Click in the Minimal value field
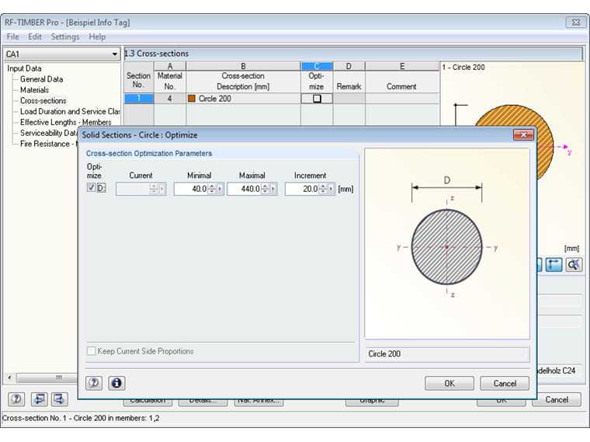Image resolution: width=590 pixels, height=442 pixels. pyautogui.click(x=191, y=189)
